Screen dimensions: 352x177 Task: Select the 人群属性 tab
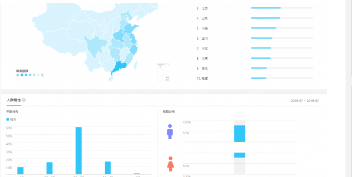[x=14, y=100]
